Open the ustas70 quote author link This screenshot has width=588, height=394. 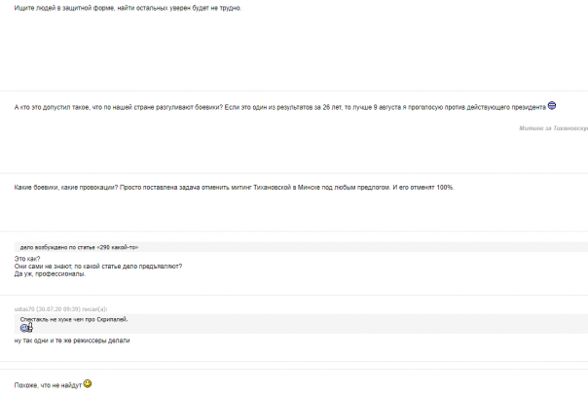pos(23,308)
